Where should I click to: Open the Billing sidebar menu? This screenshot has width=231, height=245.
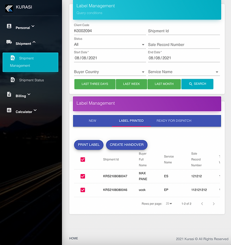21,96
